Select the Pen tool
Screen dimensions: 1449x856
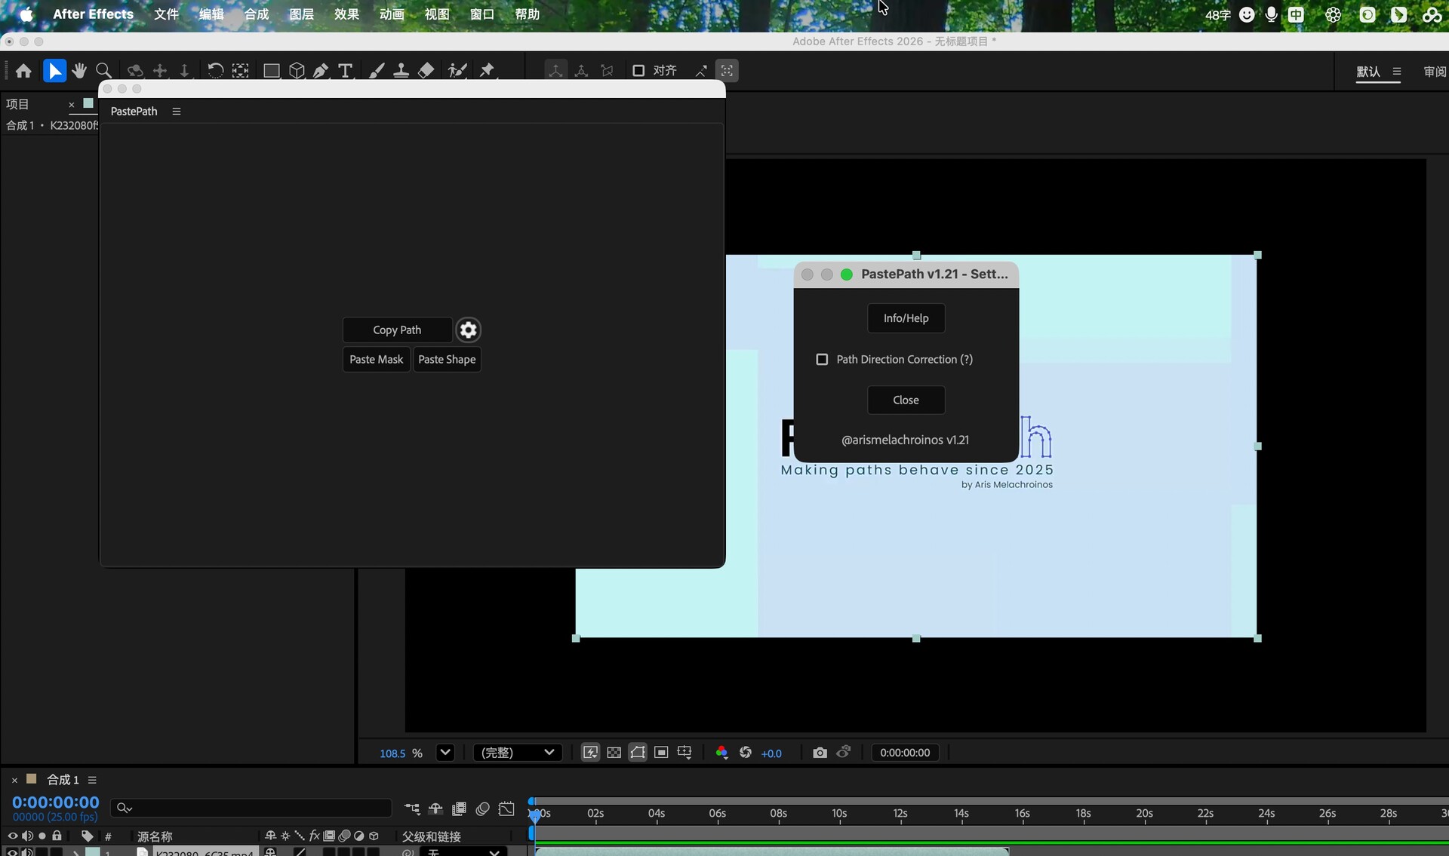(321, 71)
